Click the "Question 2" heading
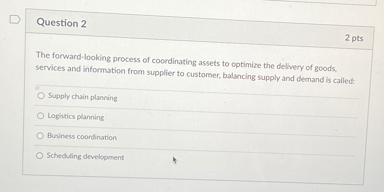 [x=62, y=23]
